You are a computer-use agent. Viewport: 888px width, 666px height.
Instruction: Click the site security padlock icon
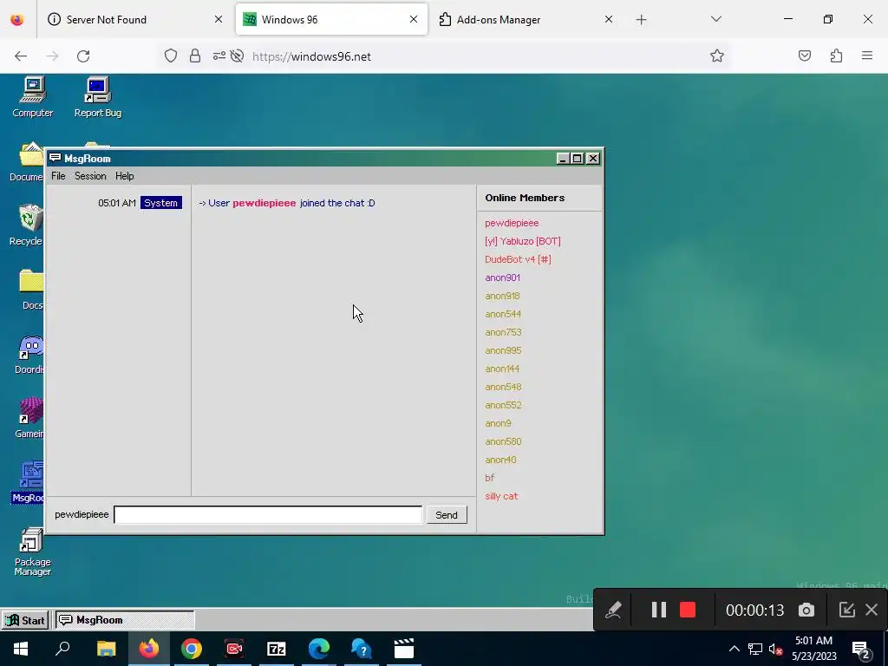click(x=195, y=55)
